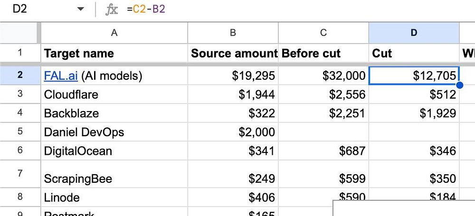Select the $32,000 cell
Screen dimensions: 475x216
pyautogui.click(x=323, y=75)
